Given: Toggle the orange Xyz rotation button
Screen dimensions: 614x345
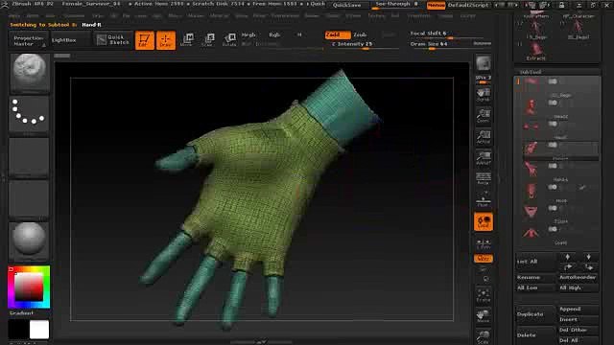Looking at the screenshot, I should tap(484, 259).
